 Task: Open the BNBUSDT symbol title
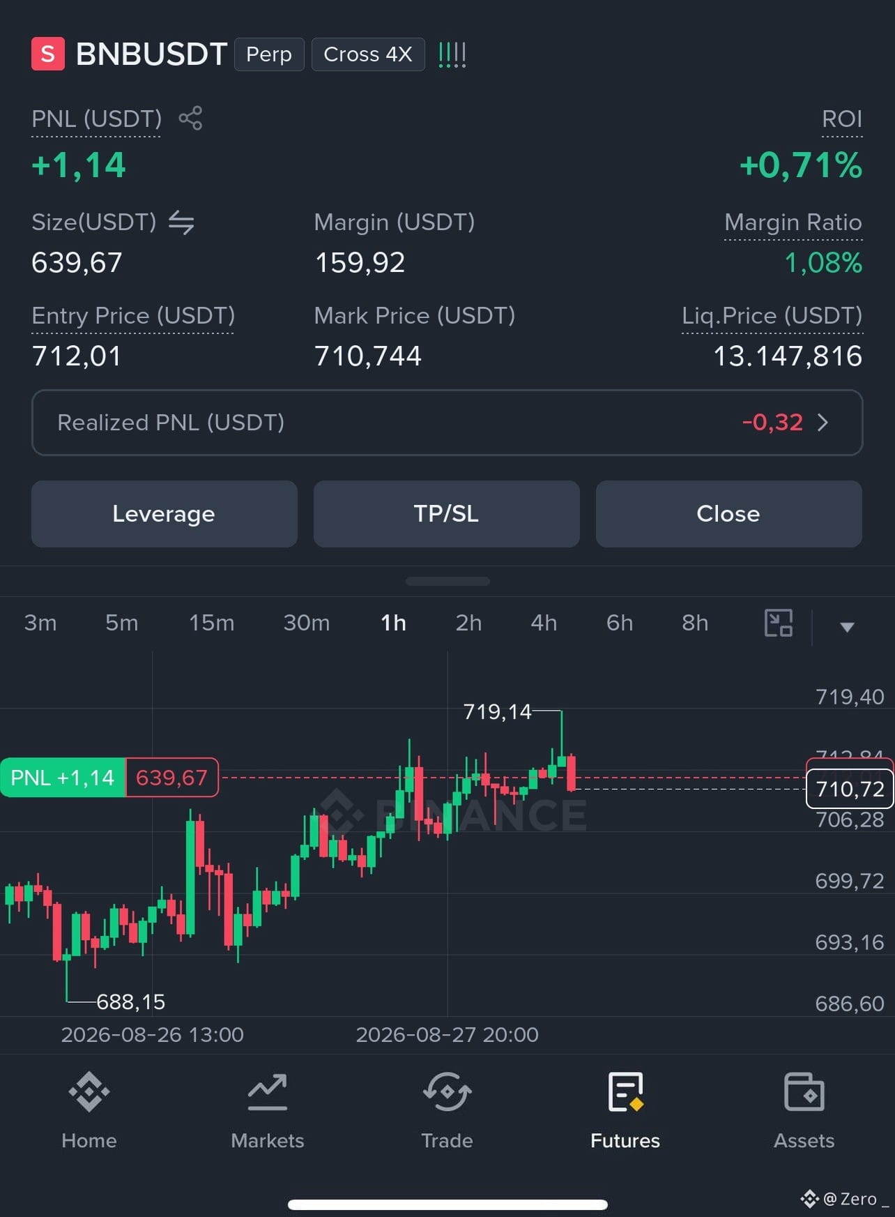151,54
